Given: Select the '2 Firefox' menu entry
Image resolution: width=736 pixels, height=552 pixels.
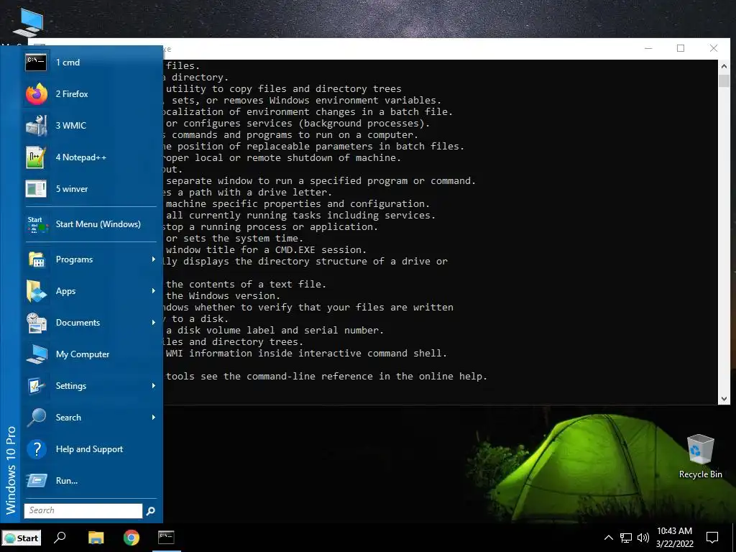Looking at the screenshot, I should [x=72, y=94].
